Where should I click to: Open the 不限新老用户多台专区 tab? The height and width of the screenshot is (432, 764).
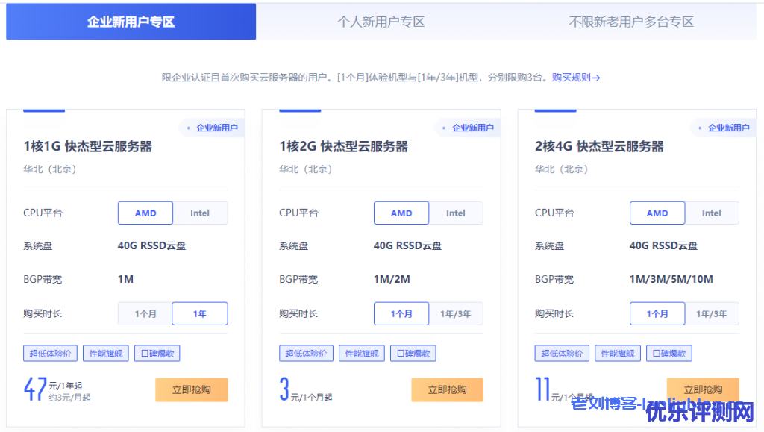(631, 22)
